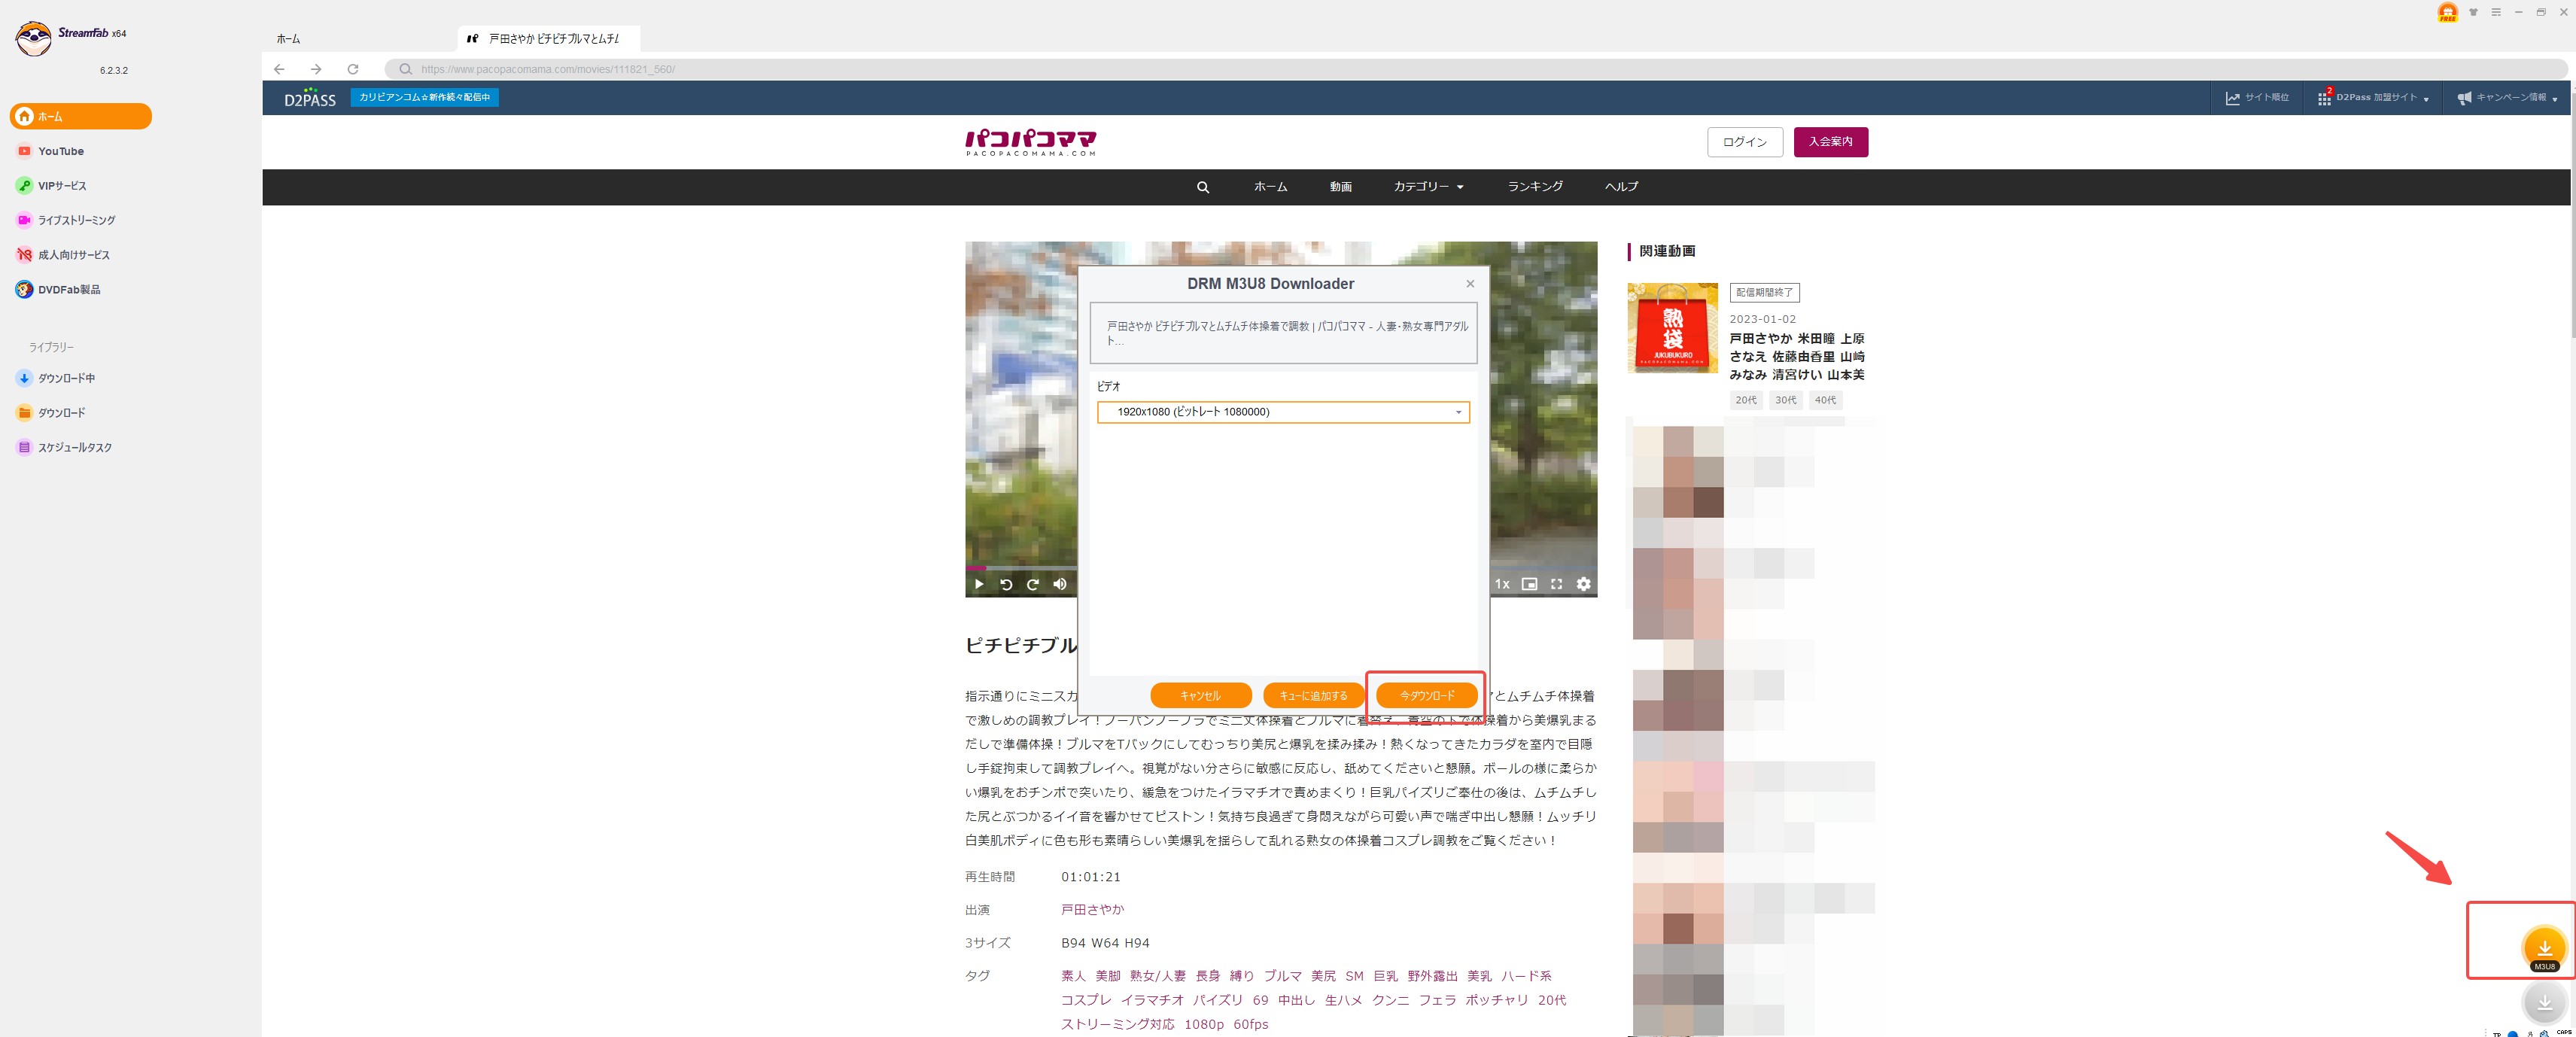2576x1037 pixels.
Task: Go forward with the browser forward arrow
Action: click(x=316, y=69)
